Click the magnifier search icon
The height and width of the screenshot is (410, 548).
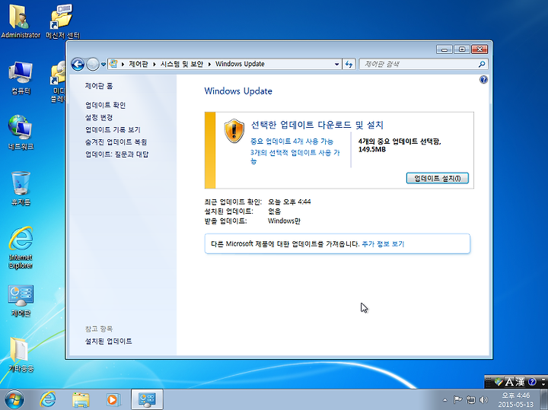(482, 64)
